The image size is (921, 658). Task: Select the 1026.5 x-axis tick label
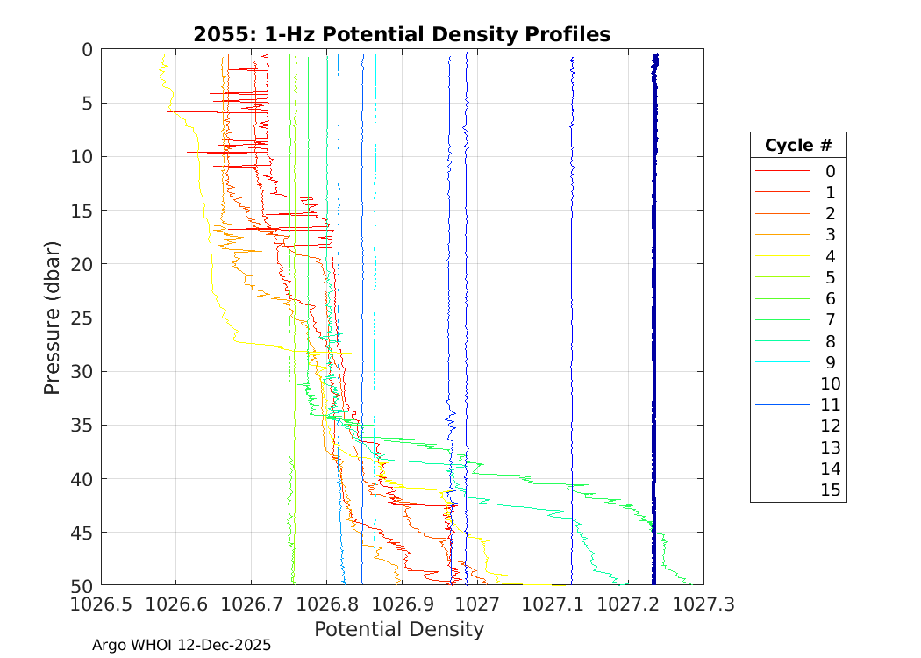tap(101, 604)
